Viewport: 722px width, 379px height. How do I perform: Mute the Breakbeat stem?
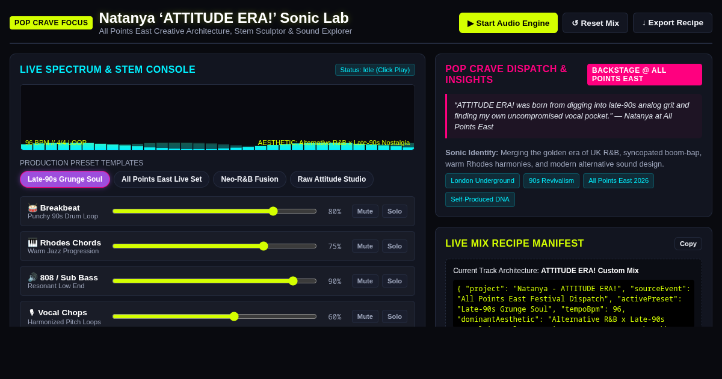pyautogui.click(x=365, y=211)
